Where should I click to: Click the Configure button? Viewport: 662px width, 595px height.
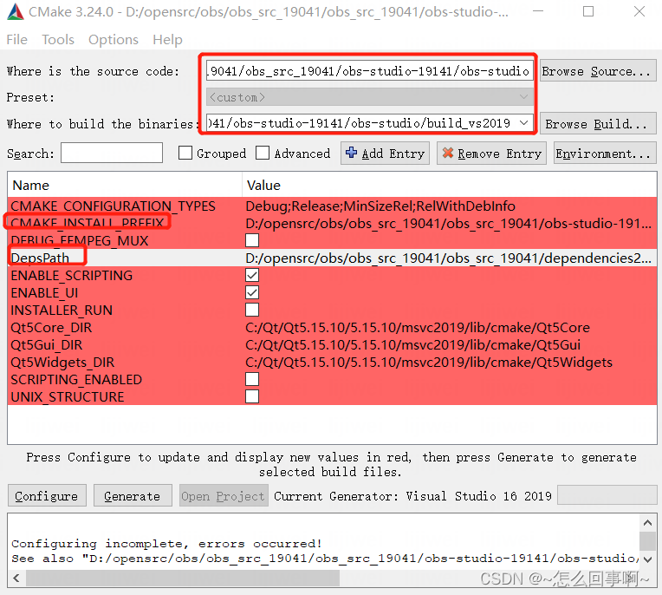(x=47, y=496)
